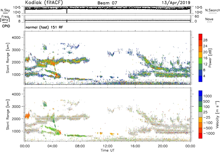This screenshot has width=220, height=152.
Task: Click the '12:00' time tick label
Action: pyautogui.click(x=108, y=146)
